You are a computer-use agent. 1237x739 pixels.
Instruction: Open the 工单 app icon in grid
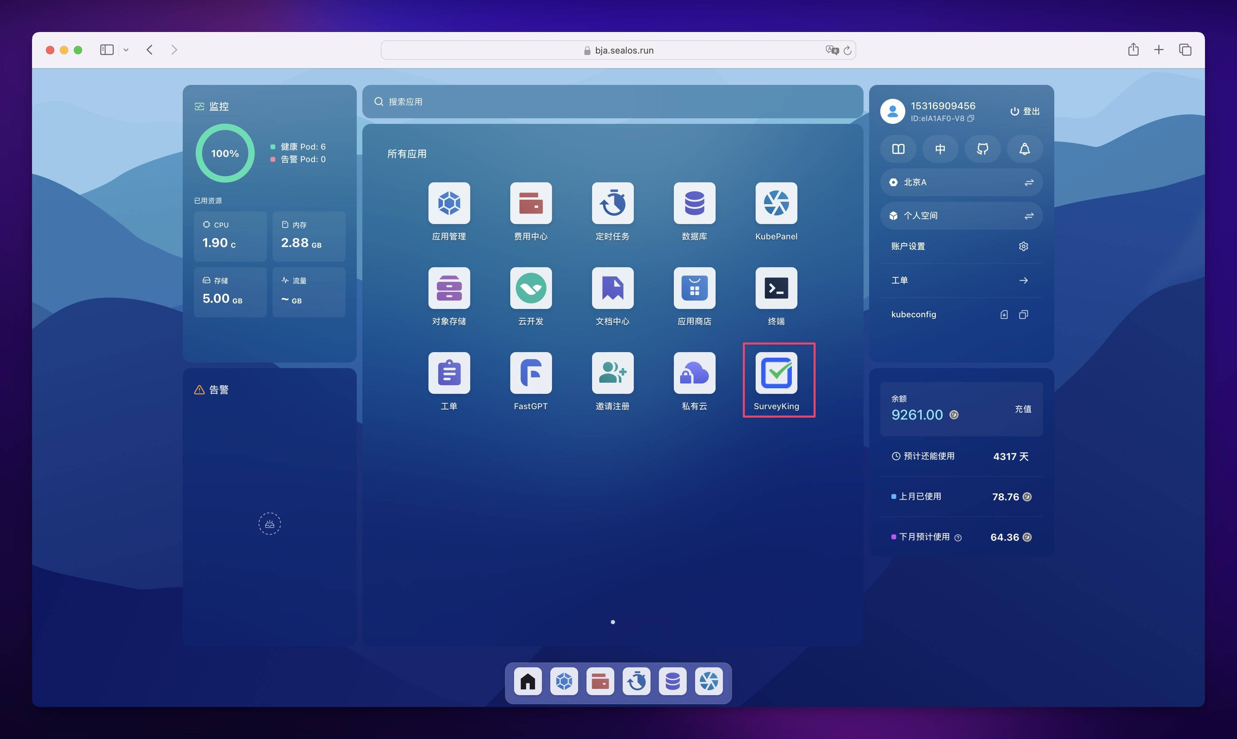pyautogui.click(x=449, y=373)
